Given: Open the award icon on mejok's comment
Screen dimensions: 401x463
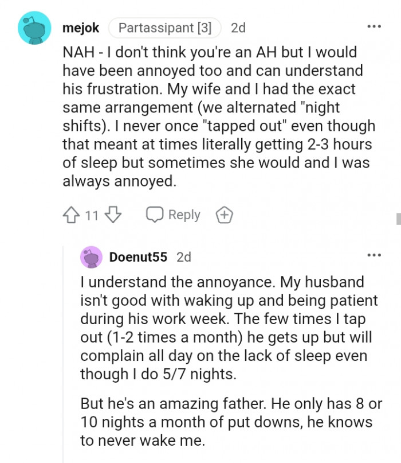Looking at the screenshot, I should coord(224,214).
